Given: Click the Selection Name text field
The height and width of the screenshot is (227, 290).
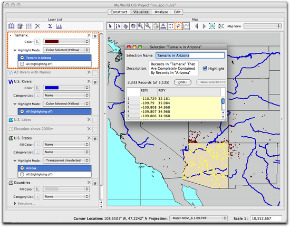Looking at the screenshot, I should point(190,55).
